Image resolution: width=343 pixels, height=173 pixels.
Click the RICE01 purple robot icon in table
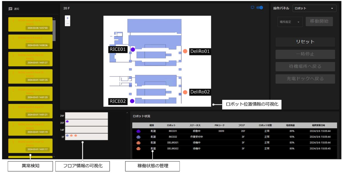tap(139, 131)
